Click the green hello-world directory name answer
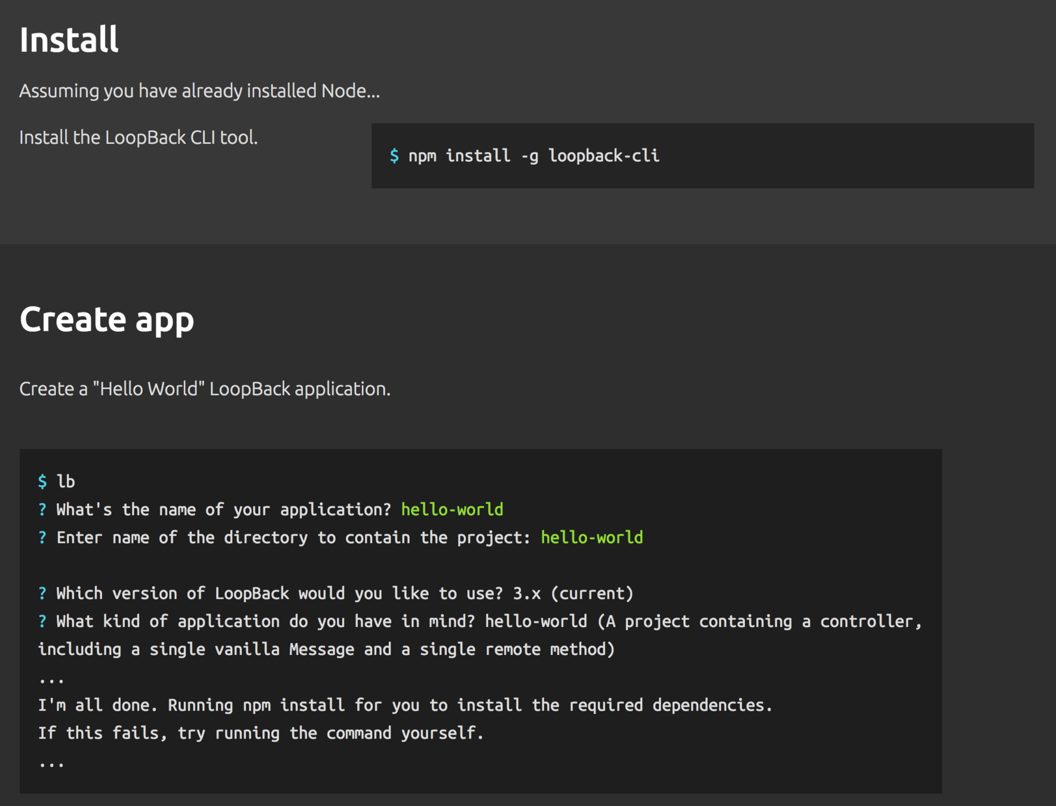Image resolution: width=1056 pixels, height=806 pixels. [x=592, y=537]
